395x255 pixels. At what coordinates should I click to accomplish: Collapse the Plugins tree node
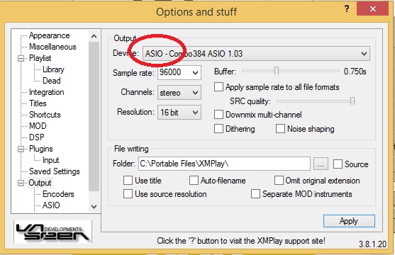click(21, 149)
